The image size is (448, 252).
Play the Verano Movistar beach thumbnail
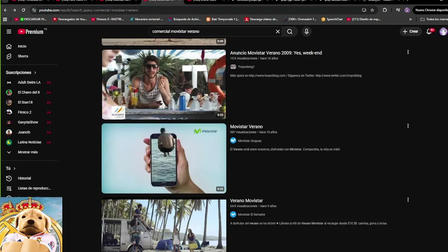tap(164, 226)
